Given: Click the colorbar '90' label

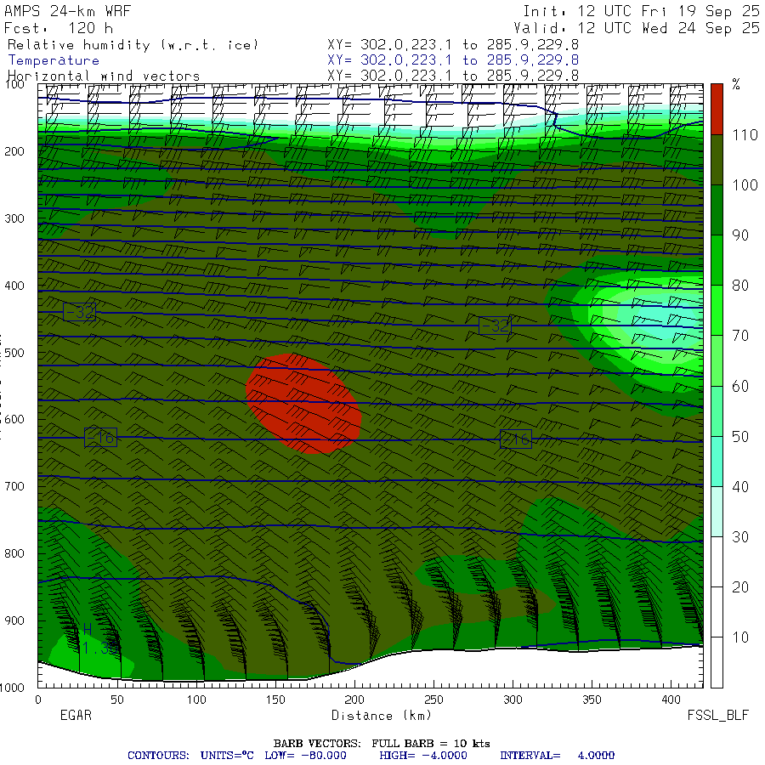Looking at the screenshot, I should click(x=740, y=235).
